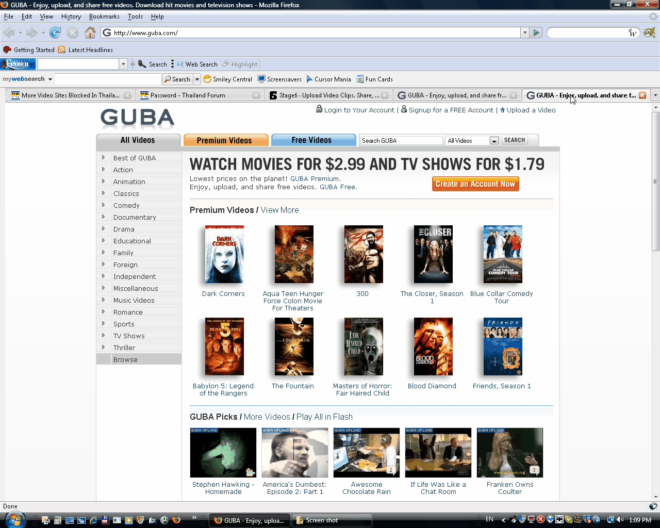Click the Stop loading button
Viewport: 660px width, 528px height.
pyautogui.click(x=73, y=32)
